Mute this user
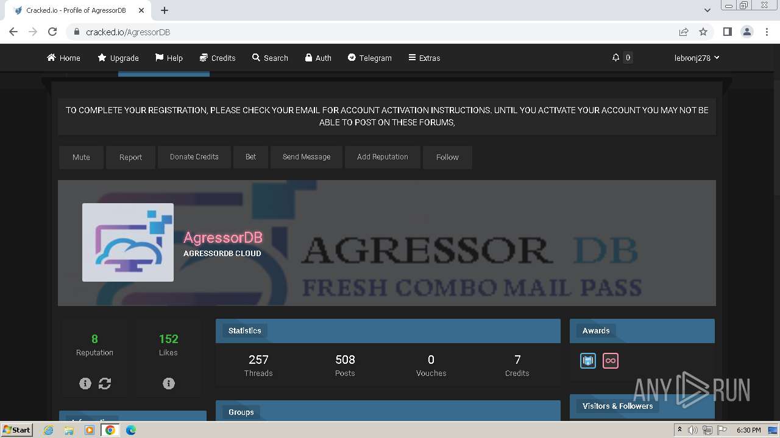The height and width of the screenshot is (438, 780). coord(81,157)
